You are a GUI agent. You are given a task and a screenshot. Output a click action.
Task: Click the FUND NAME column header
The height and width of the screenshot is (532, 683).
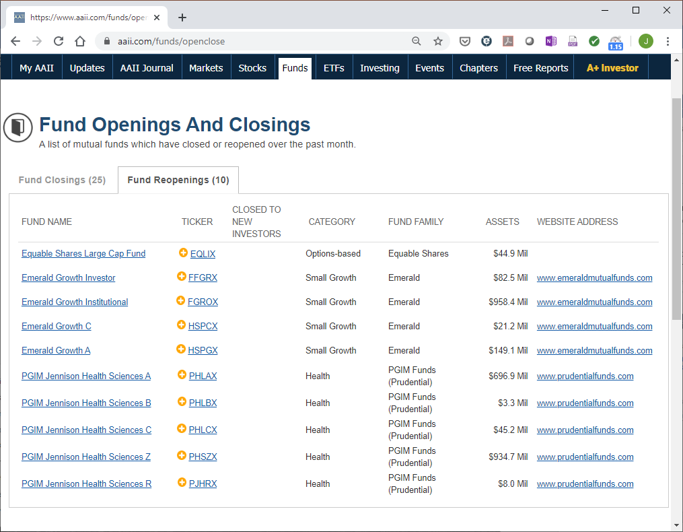pyautogui.click(x=46, y=222)
